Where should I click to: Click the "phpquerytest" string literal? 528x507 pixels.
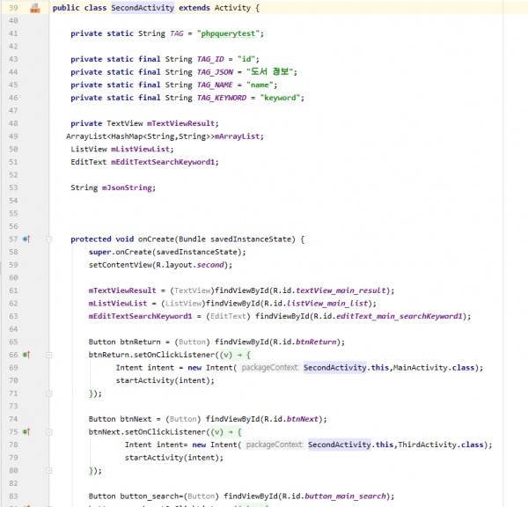point(228,33)
